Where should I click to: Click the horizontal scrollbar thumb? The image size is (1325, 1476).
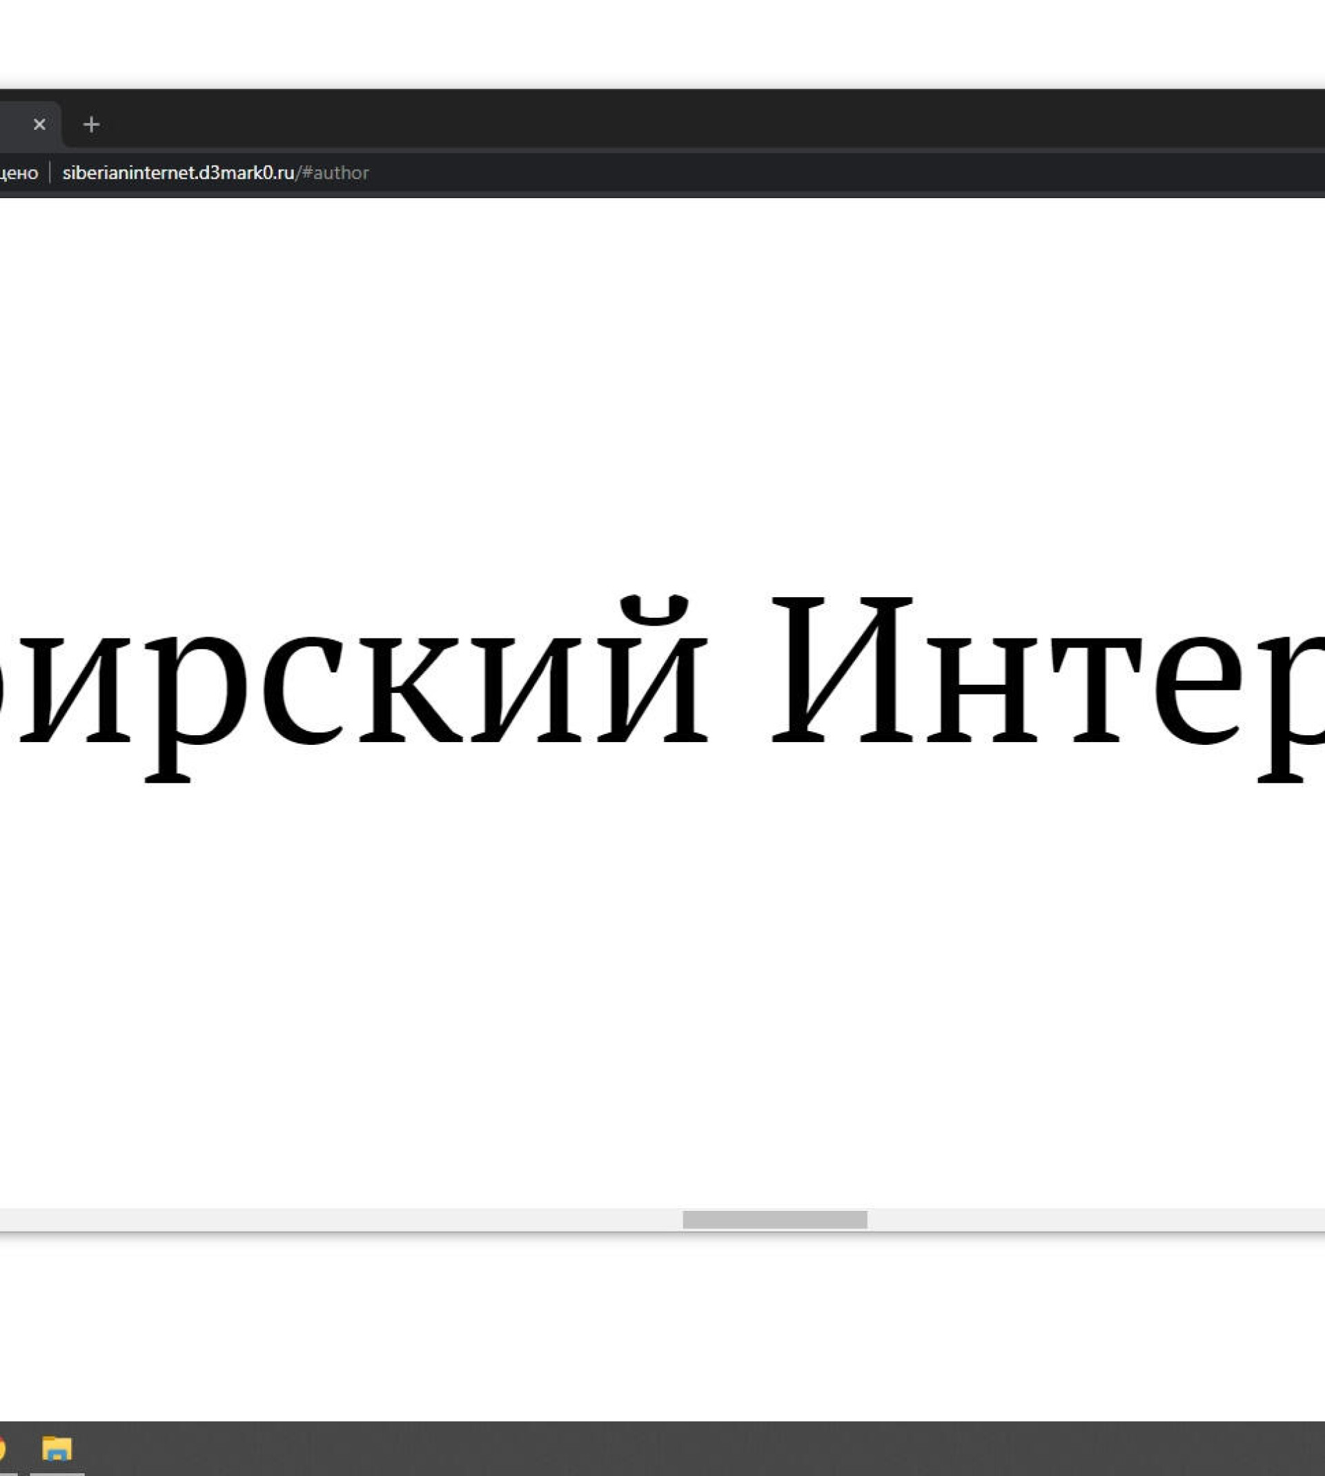click(x=774, y=1220)
